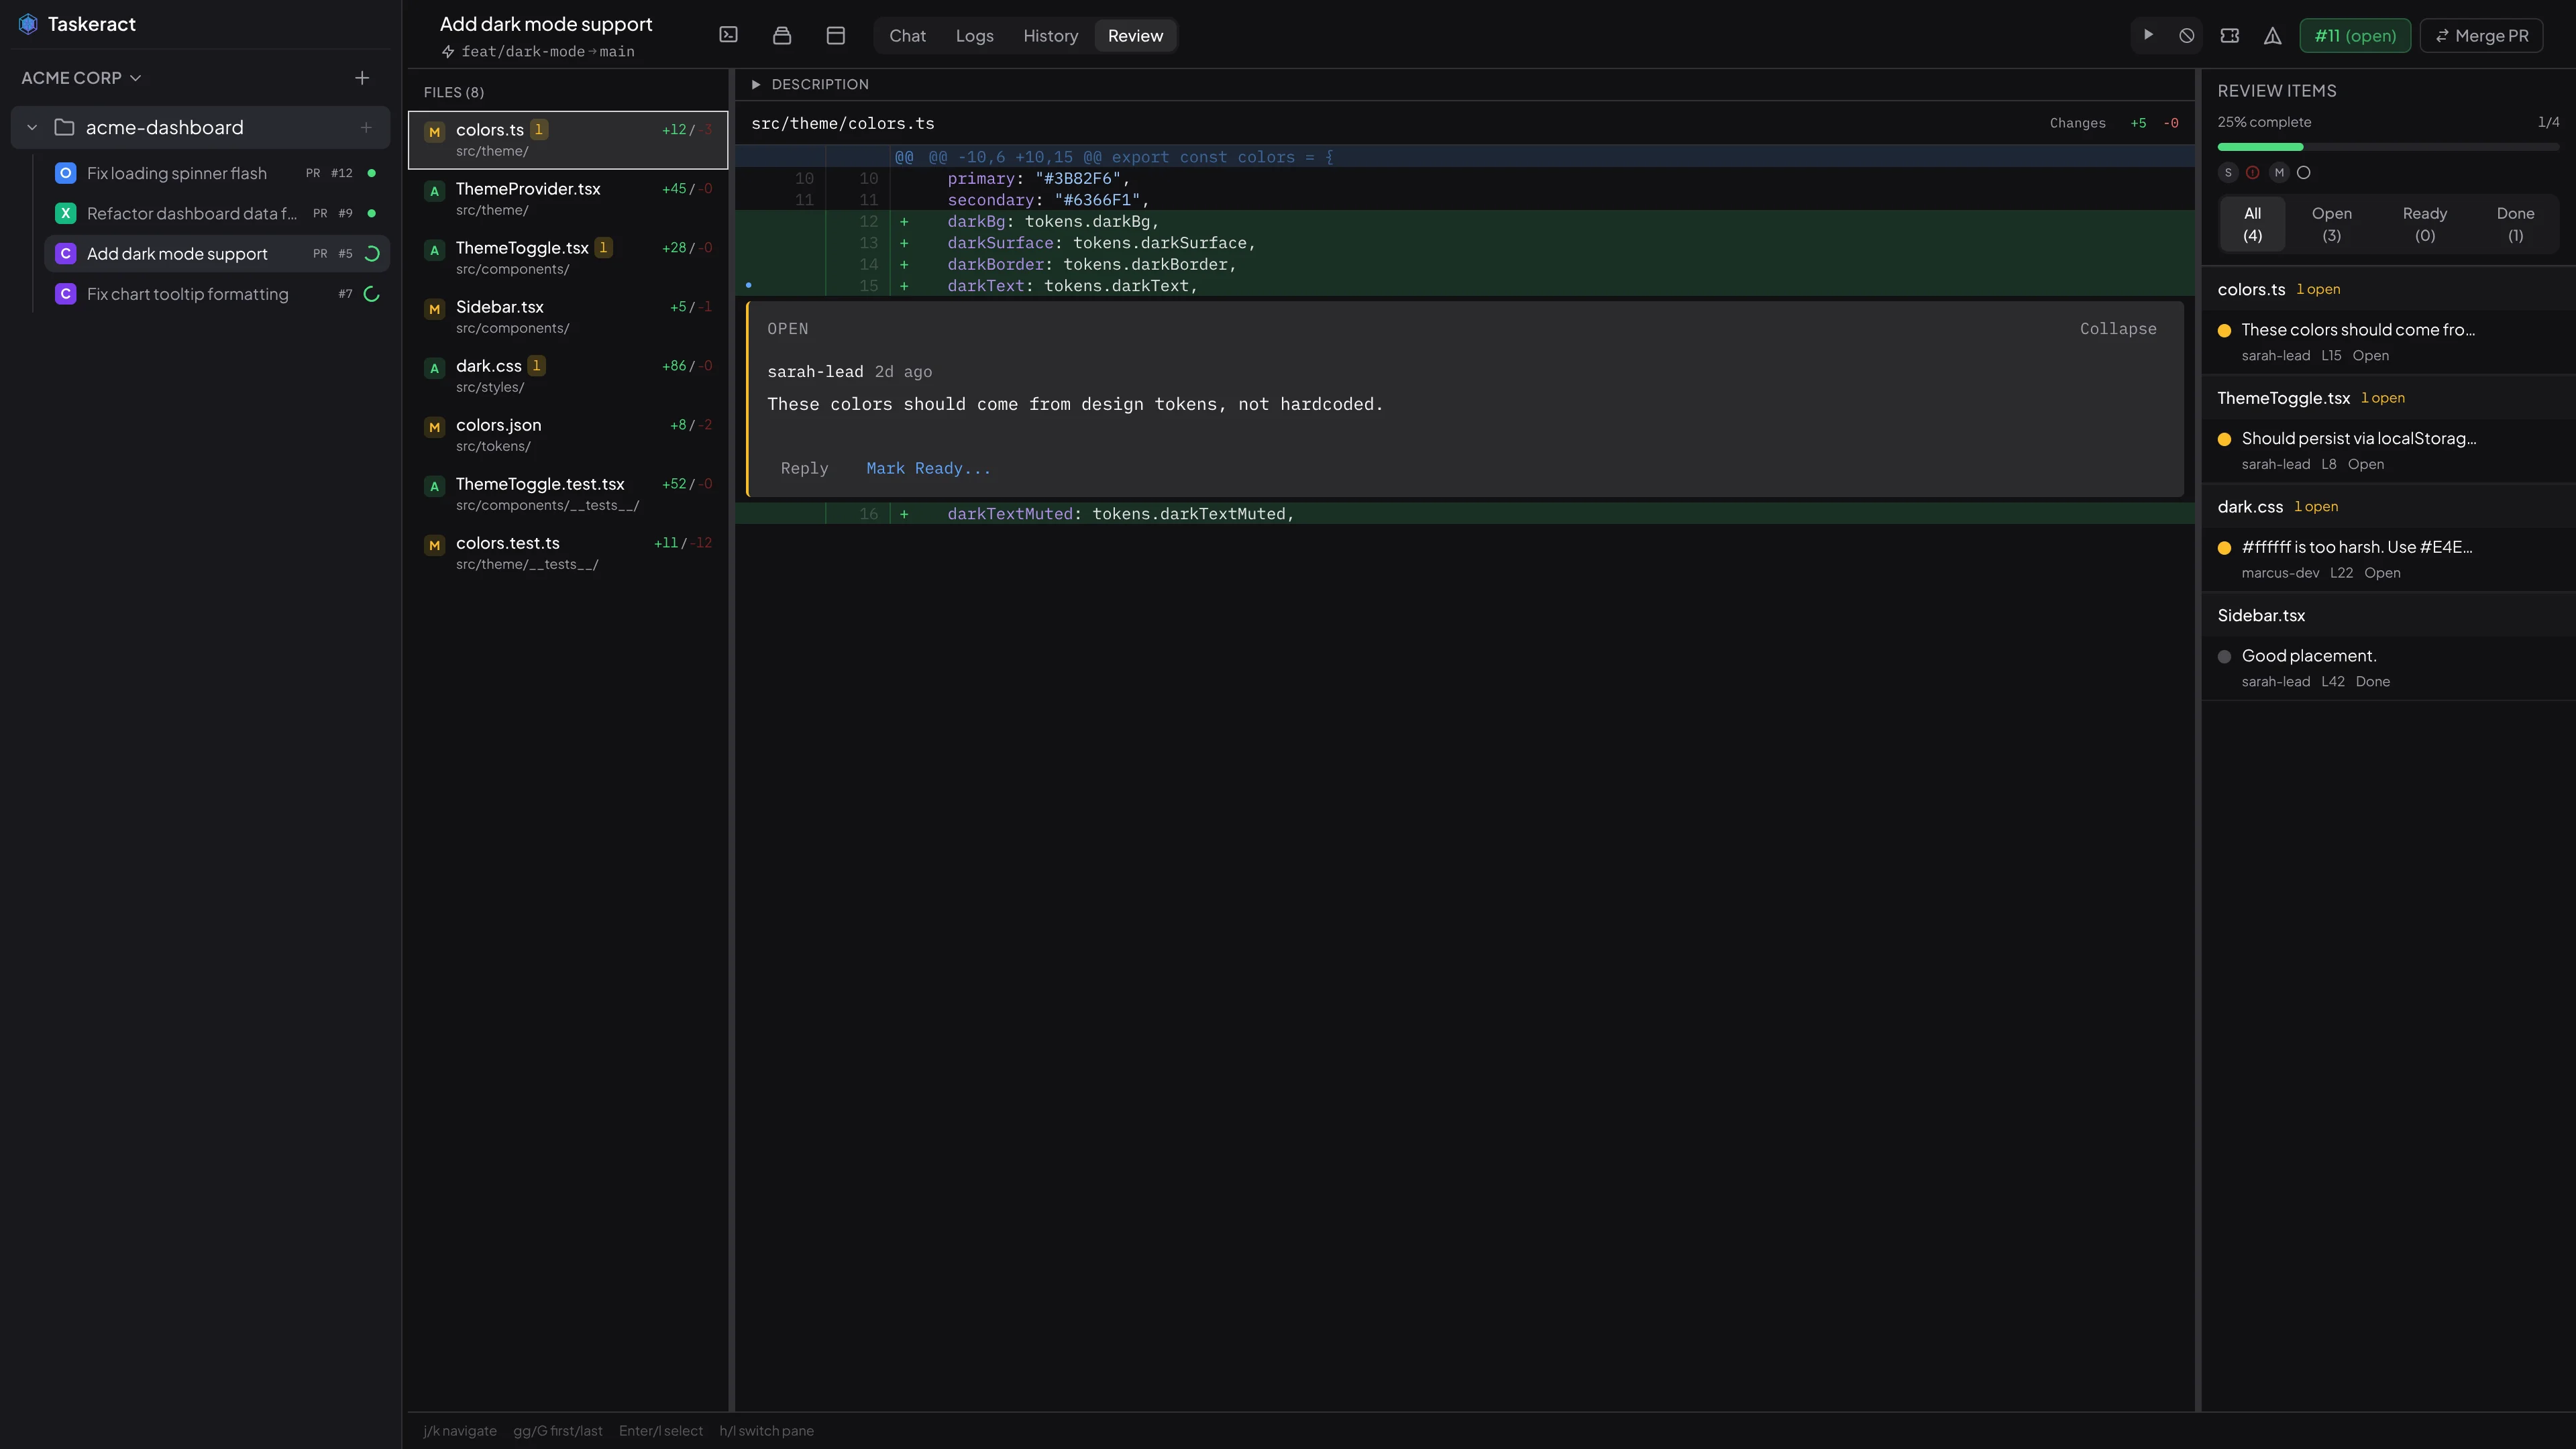Image resolution: width=2576 pixels, height=1449 pixels.
Task: Click the Run play icon near Merge PR
Action: 2148,35
